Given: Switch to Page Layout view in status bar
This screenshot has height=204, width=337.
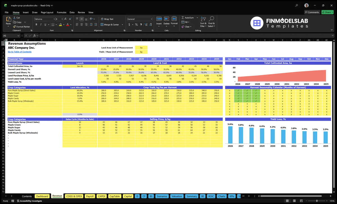Looking at the screenshot, I should (x=295, y=201).
